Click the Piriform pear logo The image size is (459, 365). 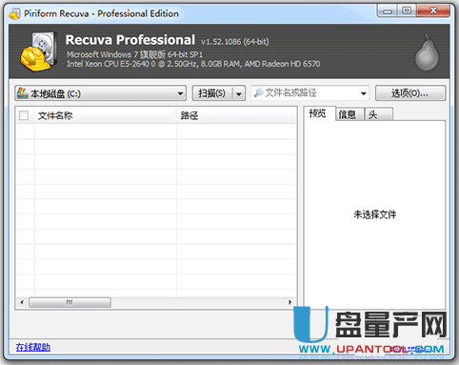(427, 53)
